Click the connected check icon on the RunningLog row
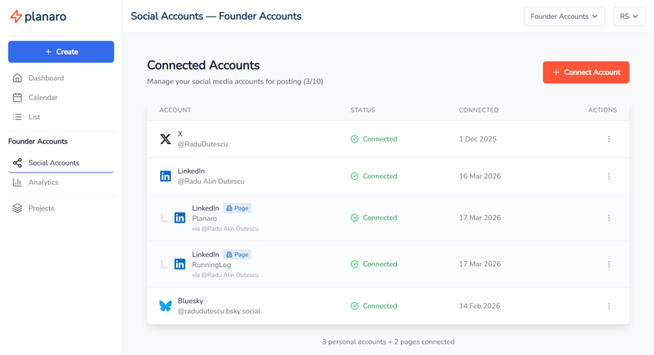 (x=354, y=264)
